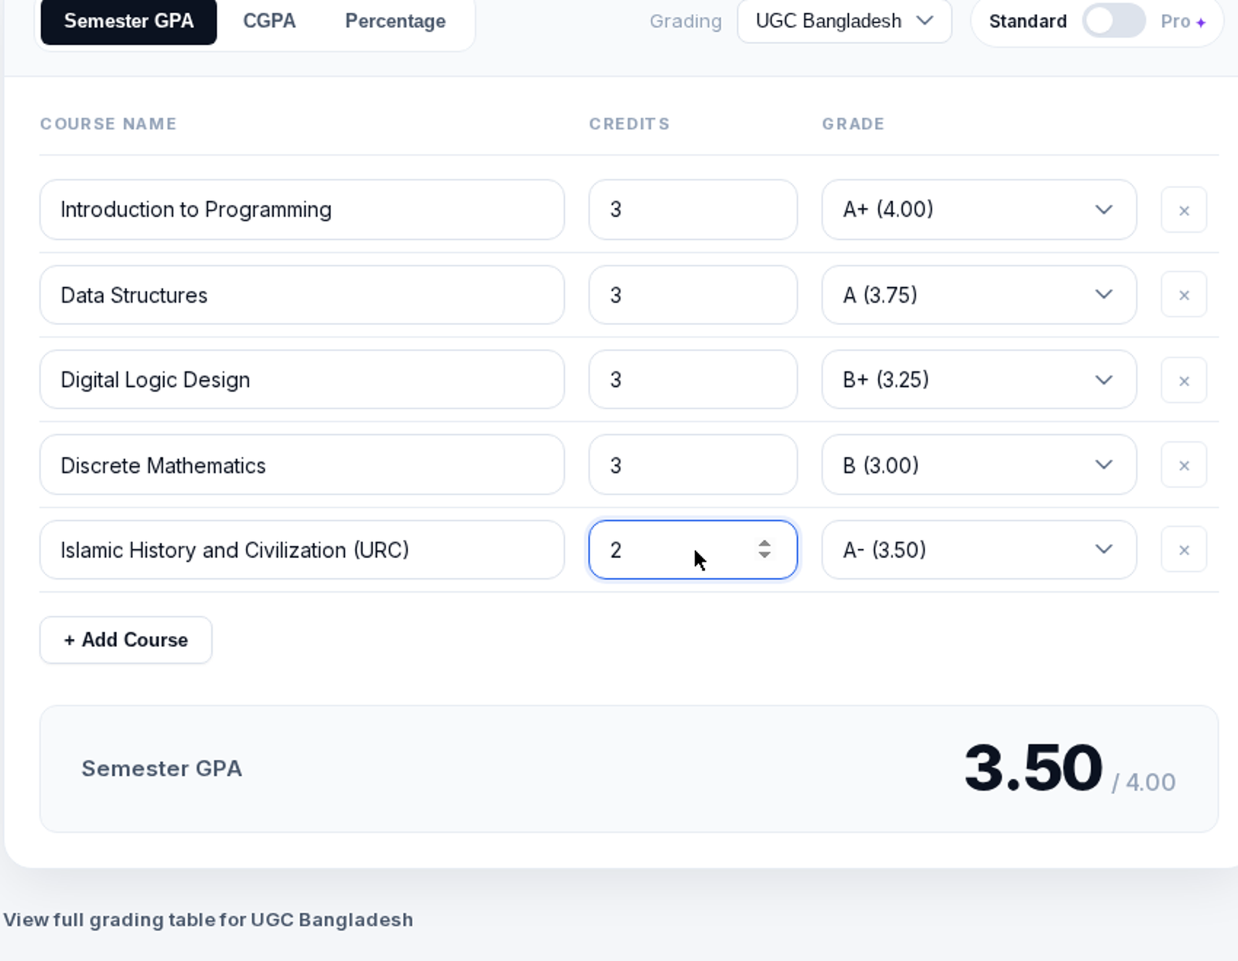Toggle the Standard/Pro switch
This screenshot has height=961, width=1238.
click(x=1113, y=21)
